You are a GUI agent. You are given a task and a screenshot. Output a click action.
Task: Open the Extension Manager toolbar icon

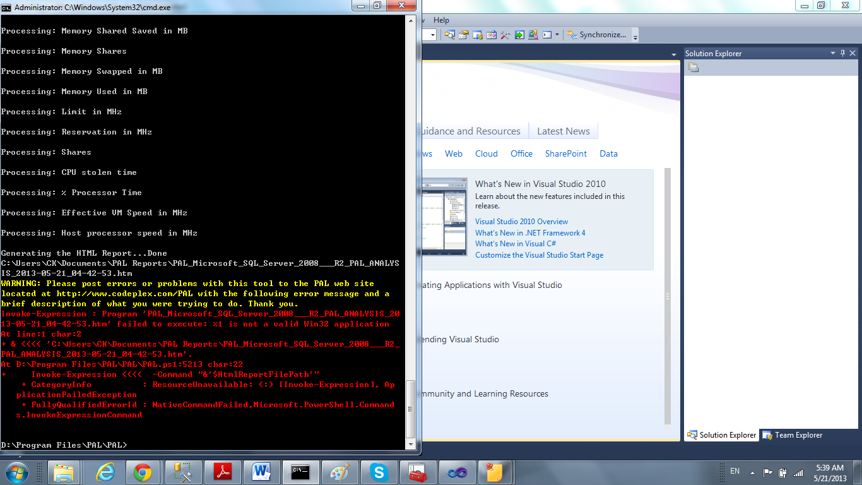[x=533, y=35]
